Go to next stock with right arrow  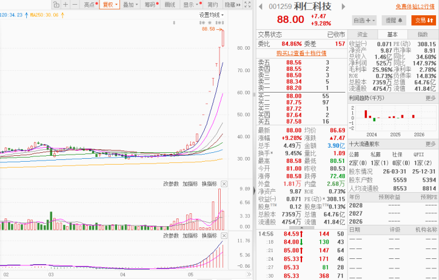pos(343,6)
